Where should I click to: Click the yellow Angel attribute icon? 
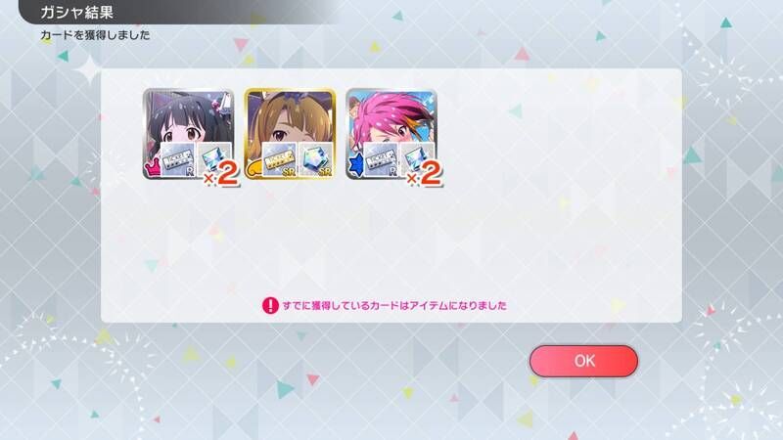(x=253, y=168)
